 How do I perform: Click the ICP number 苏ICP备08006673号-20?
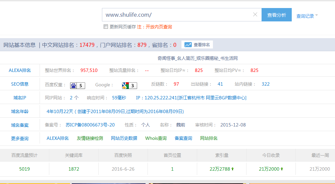pos(90,125)
